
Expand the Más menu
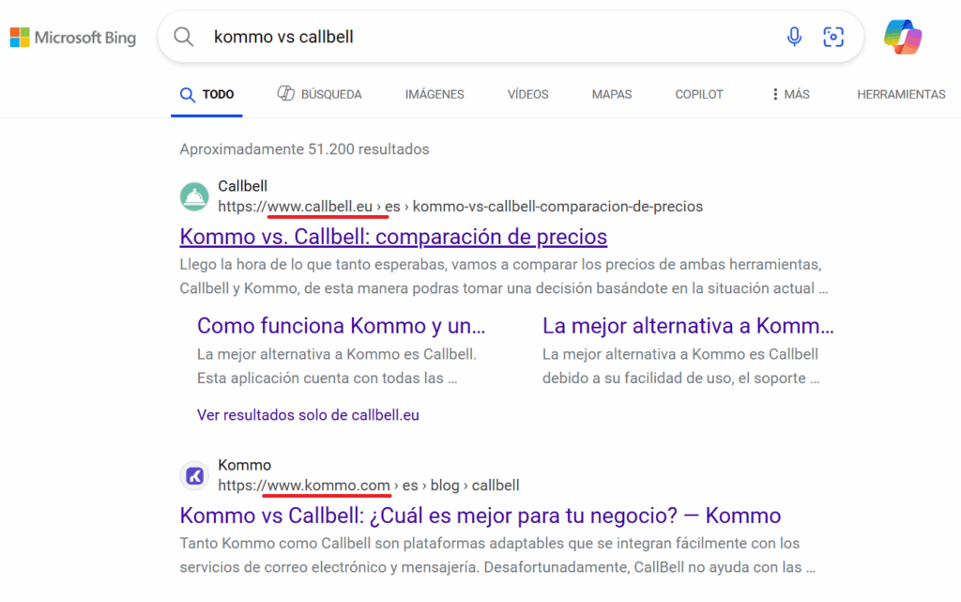click(789, 95)
